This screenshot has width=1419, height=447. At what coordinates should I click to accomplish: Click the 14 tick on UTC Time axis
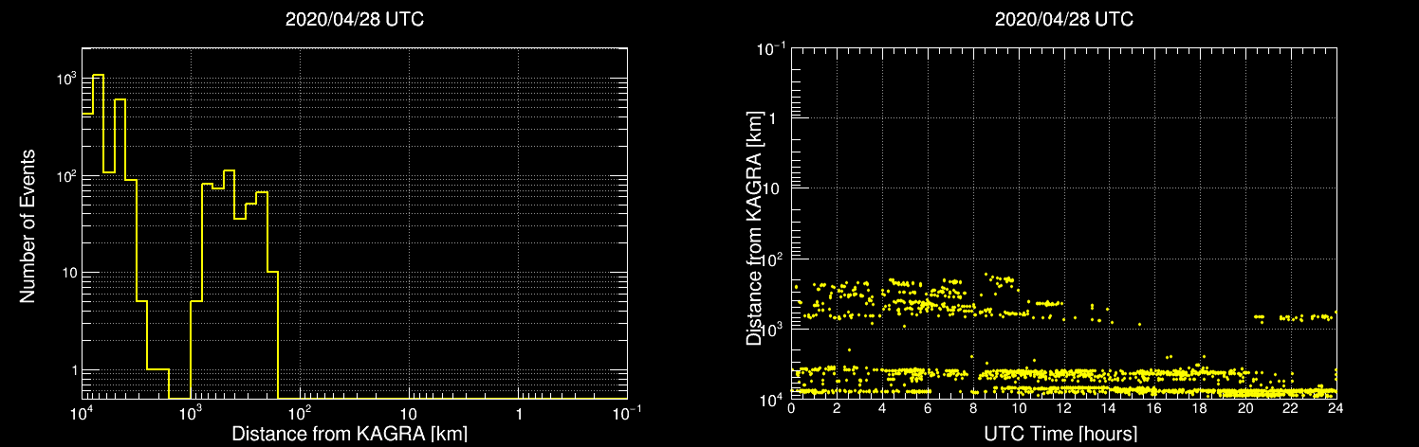coord(1109,408)
